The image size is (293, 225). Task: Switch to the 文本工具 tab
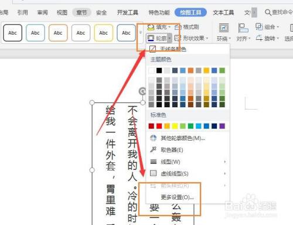pyautogui.click(x=223, y=13)
